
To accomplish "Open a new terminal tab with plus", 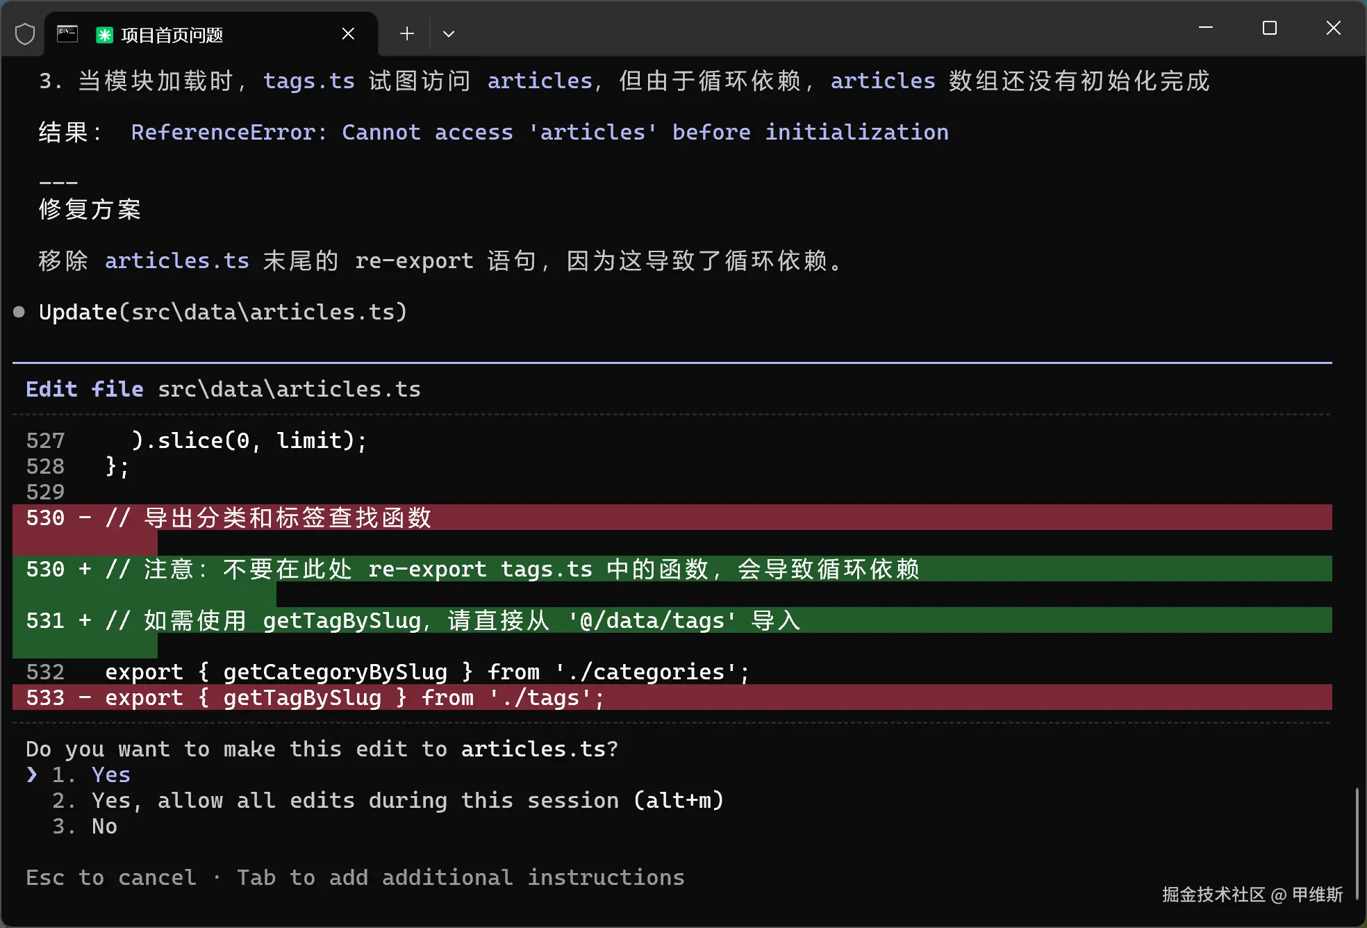I will pyautogui.click(x=407, y=33).
